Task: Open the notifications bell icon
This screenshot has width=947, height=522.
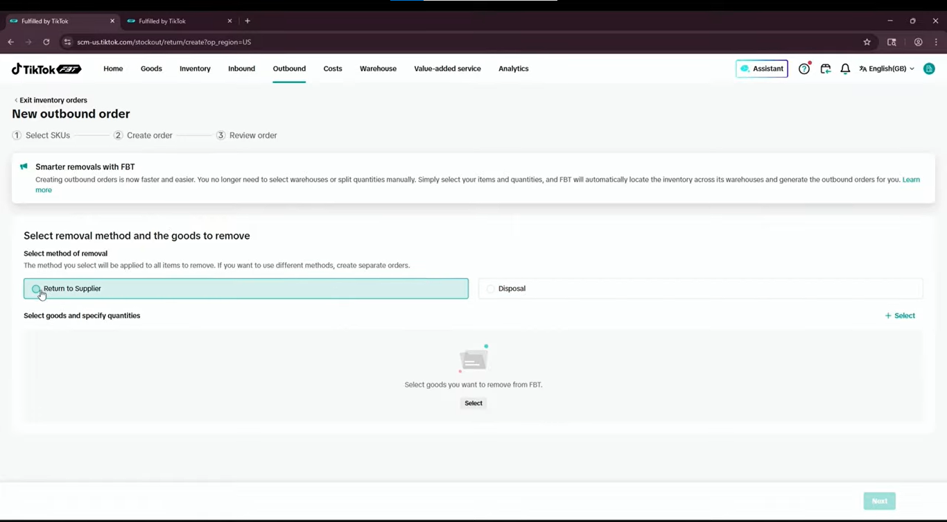Action: tap(845, 69)
